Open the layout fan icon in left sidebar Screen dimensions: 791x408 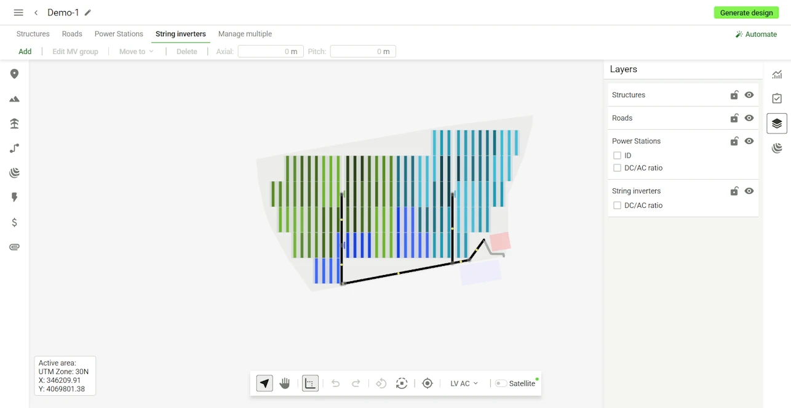point(14,173)
